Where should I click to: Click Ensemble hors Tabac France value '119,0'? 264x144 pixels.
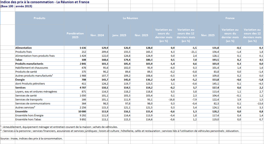[x=216, y=120]
